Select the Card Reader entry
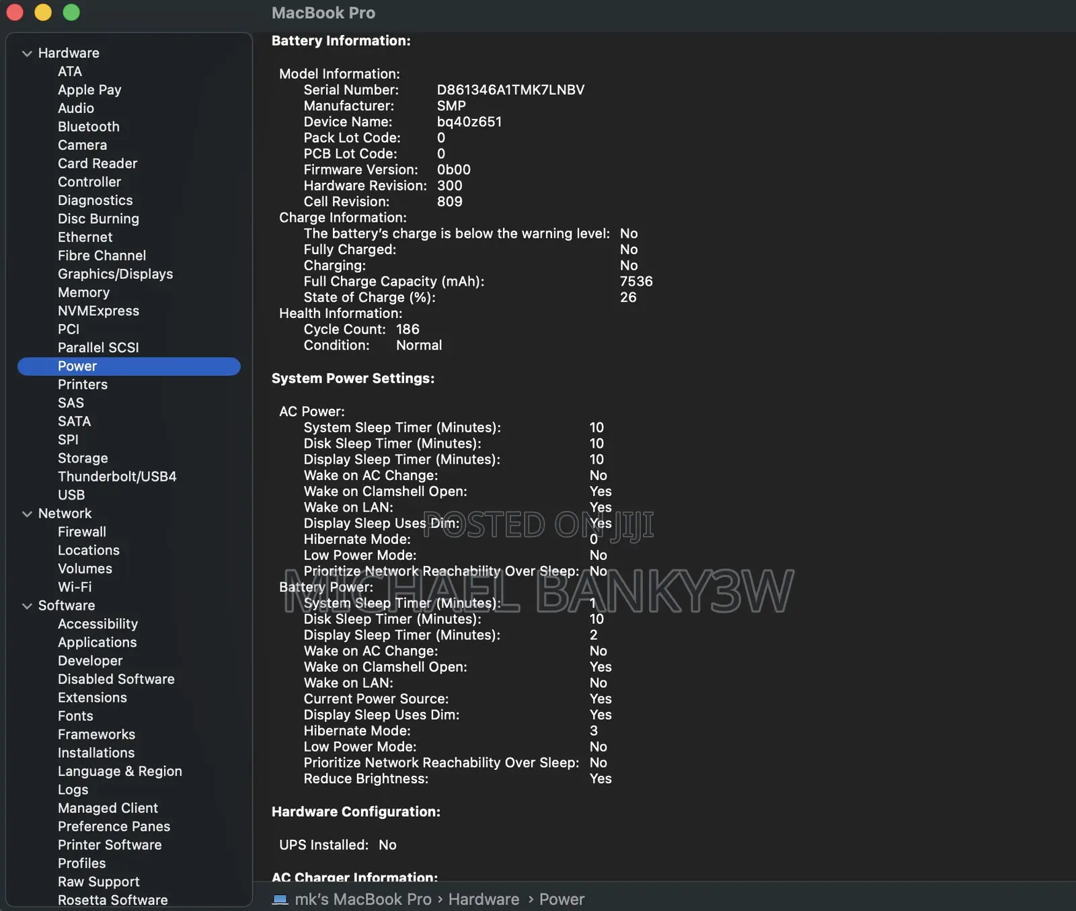This screenshot has height=911, width=1076. coord(98,163)
